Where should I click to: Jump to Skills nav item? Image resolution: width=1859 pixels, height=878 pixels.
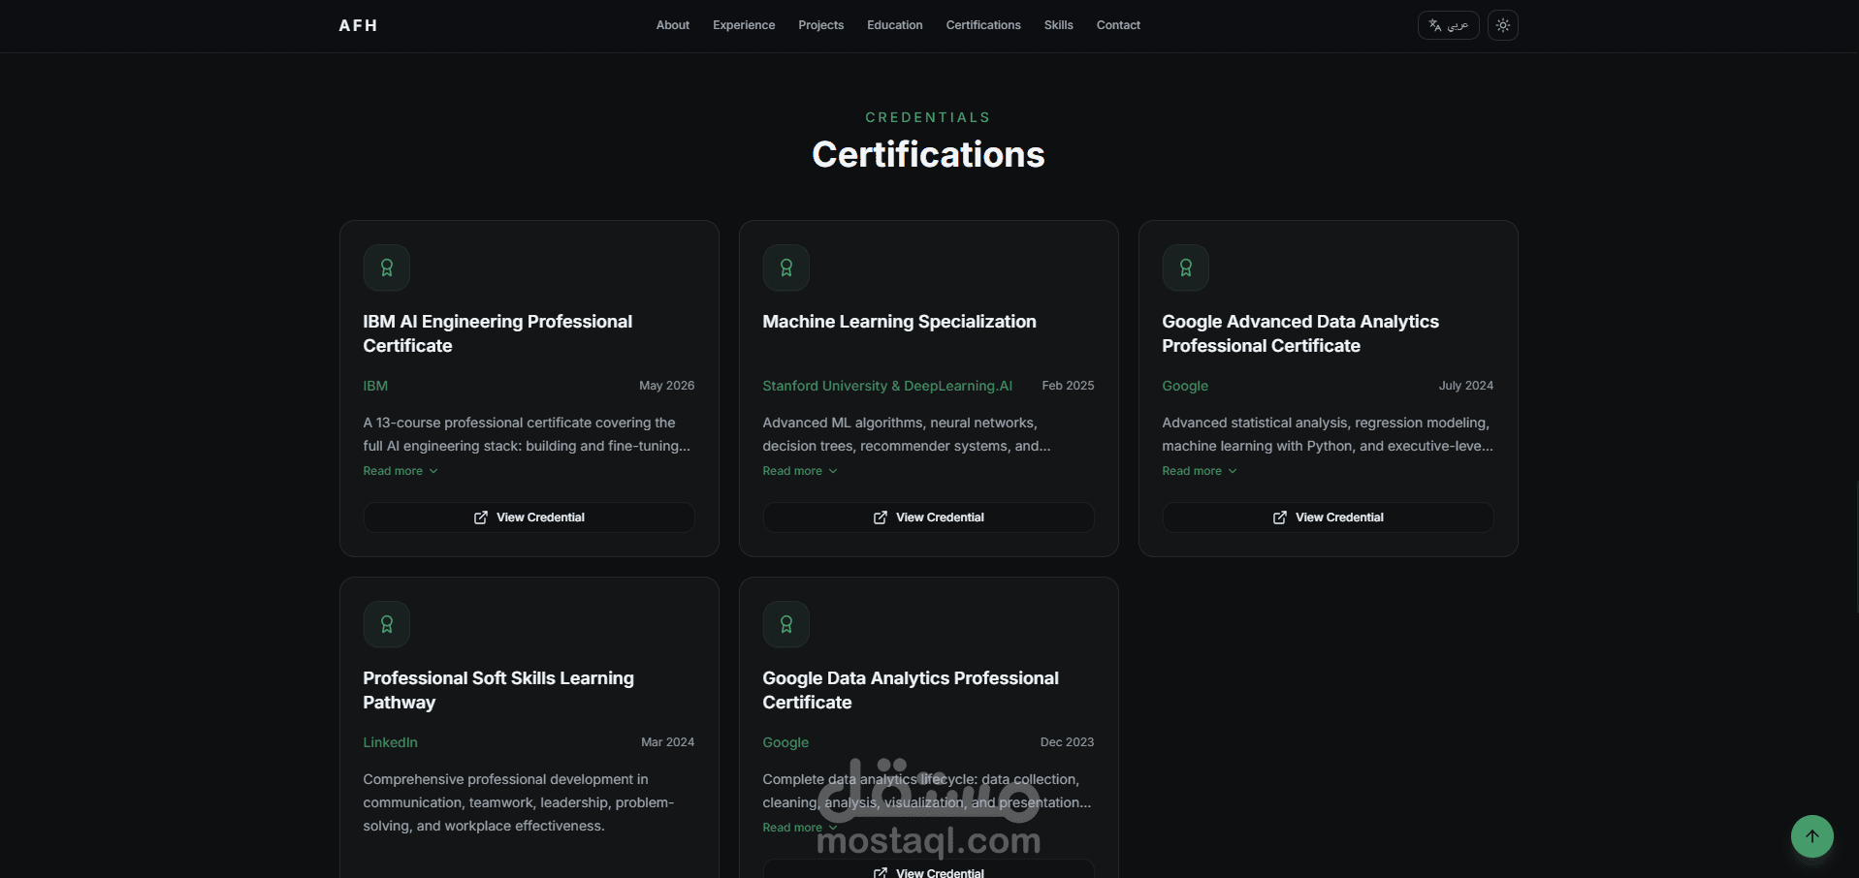pos(1058,25)
